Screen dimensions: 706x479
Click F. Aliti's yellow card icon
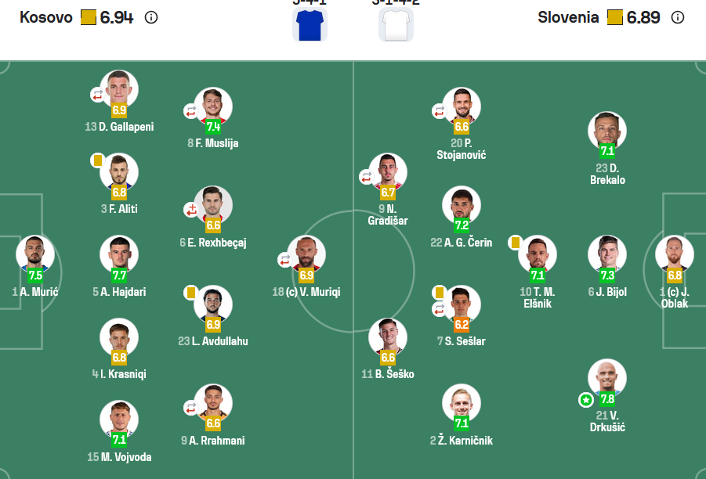tap(98, 160)
